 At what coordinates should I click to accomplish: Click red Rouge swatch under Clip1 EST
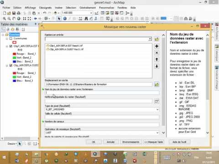15,54
